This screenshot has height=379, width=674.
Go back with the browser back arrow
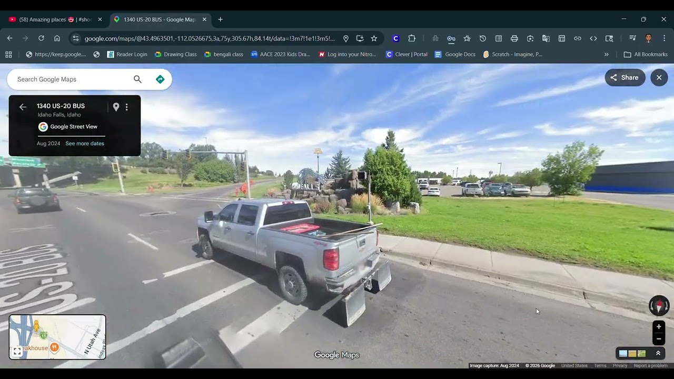pos(9,38)
